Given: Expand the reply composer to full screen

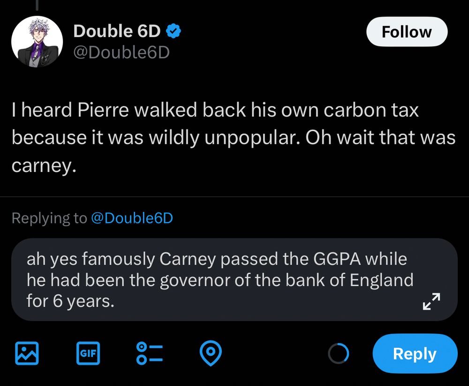Looking at the screenshot, I should point(431,302).
